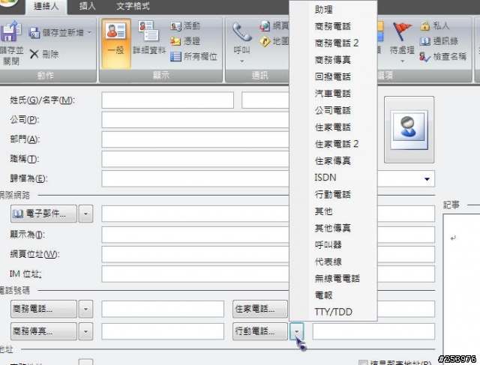Click the Mobile Phone type dropdown arrow
The image size is (480, 365).
[x=296, y=331]
